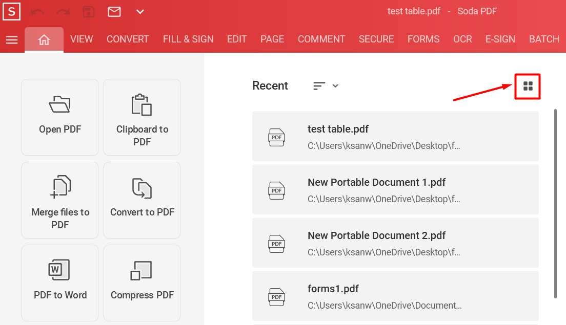This screenshot has width=566, height=325.
Task: Click the recent files vertical scrollbar
Action: tap(555, 204)
